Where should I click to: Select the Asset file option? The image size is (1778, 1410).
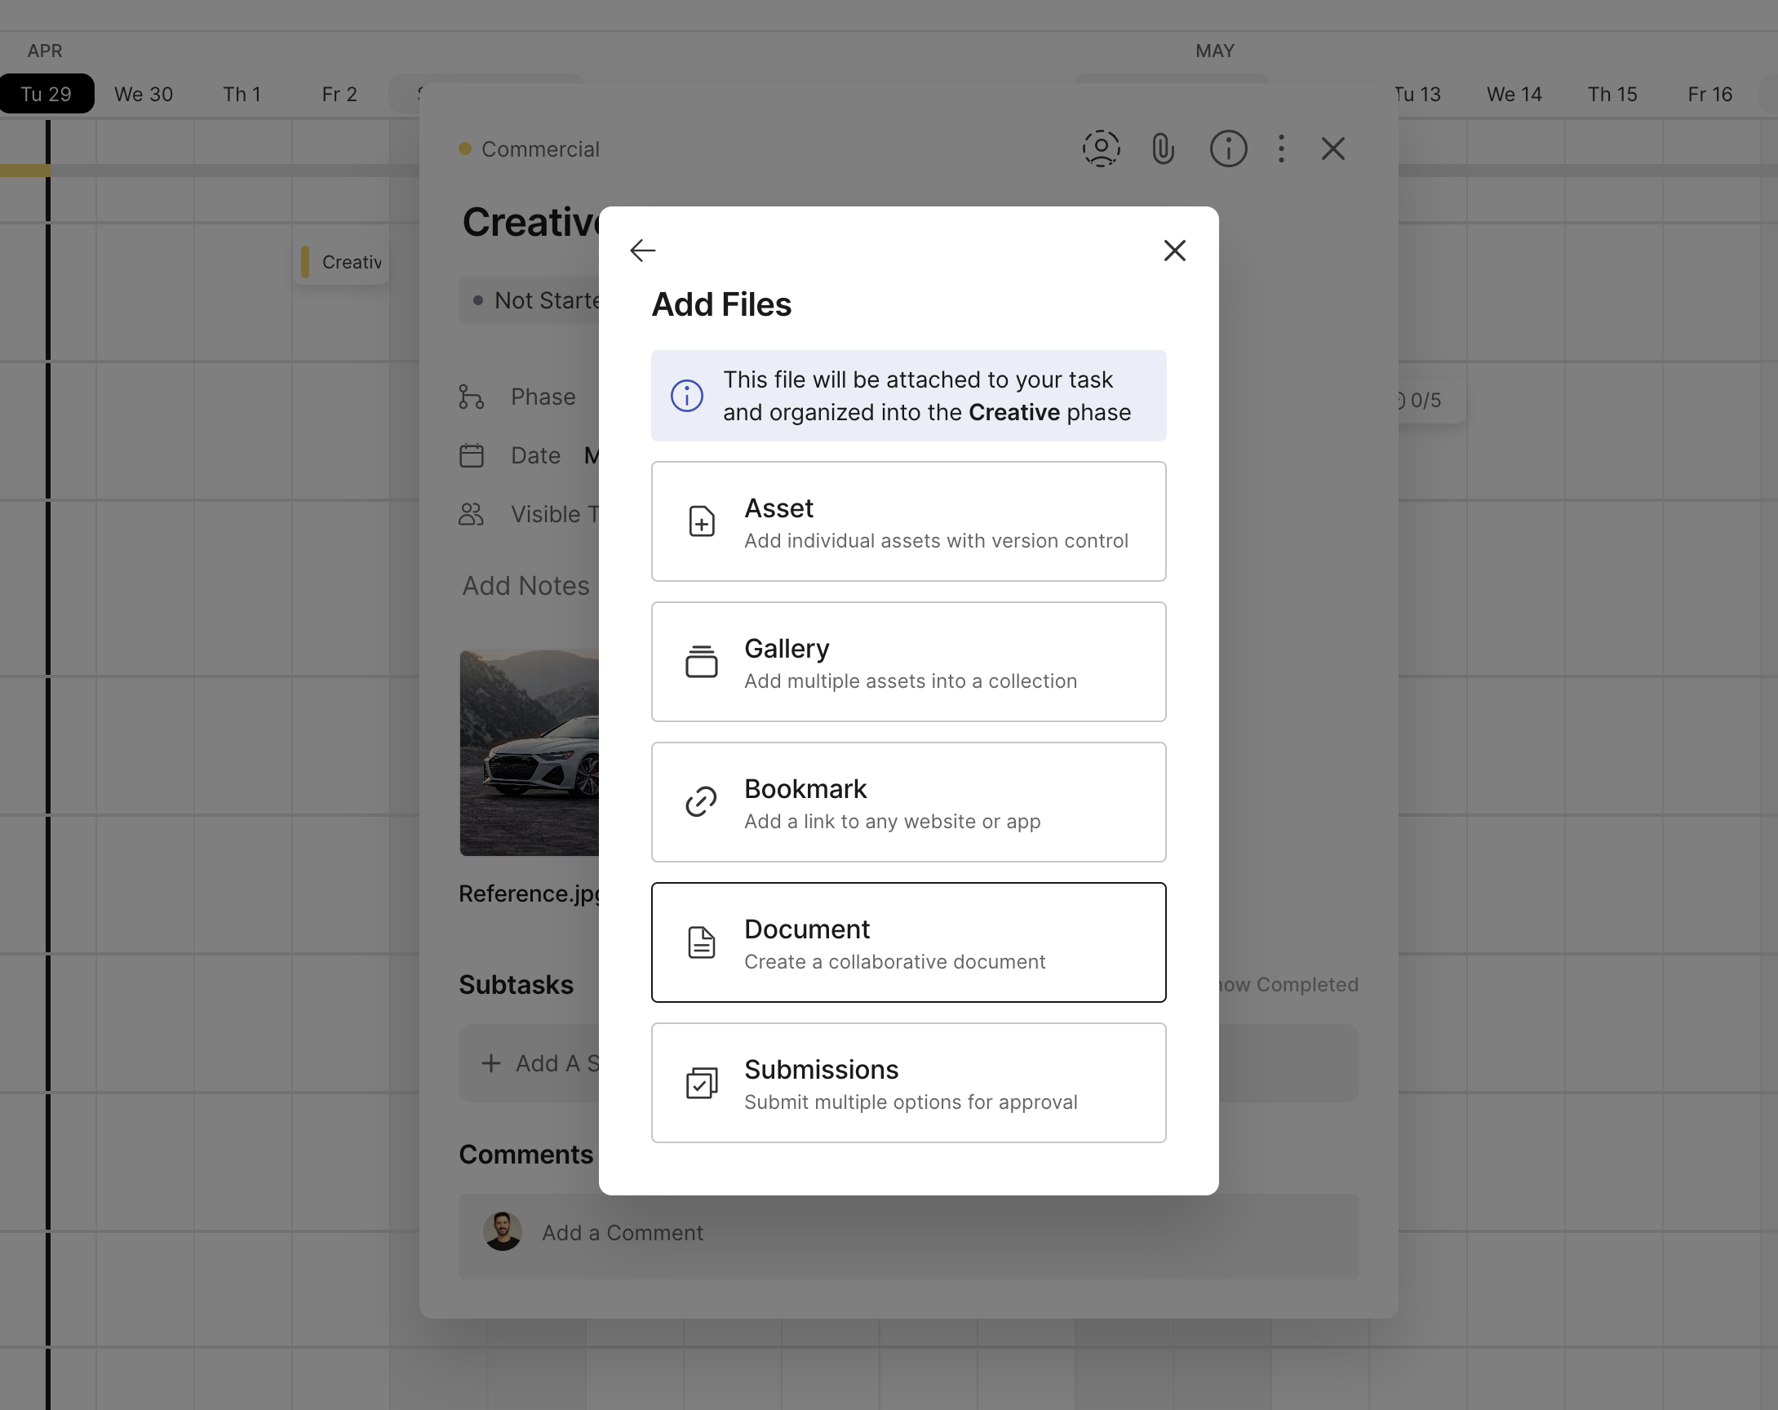tap(908, 521)
